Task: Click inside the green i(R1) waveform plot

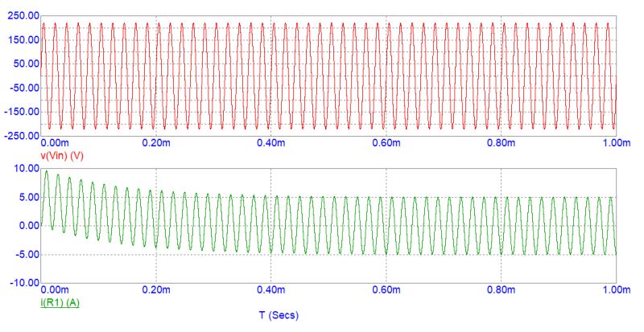Action: pyautogui.click(x=328, y=225)
